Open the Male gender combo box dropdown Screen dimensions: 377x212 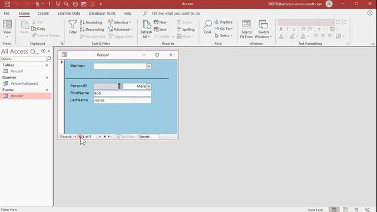[x=148, y=86]
